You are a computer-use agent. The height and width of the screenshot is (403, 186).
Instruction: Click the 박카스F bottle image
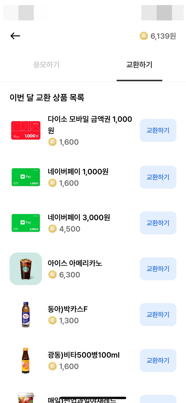[x=25, y=315]
